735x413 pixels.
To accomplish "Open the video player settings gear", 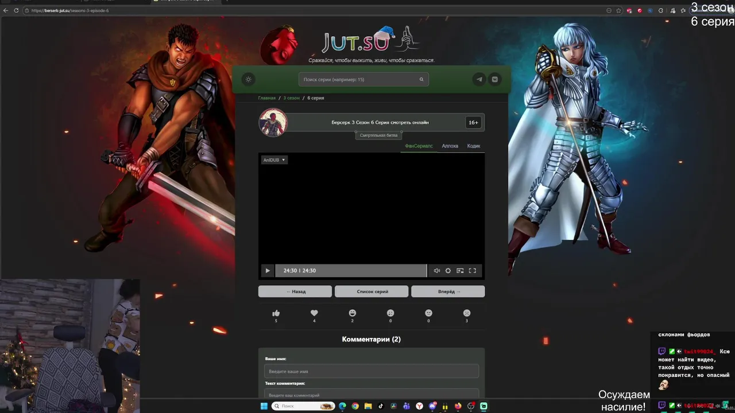I will [448, 271].
